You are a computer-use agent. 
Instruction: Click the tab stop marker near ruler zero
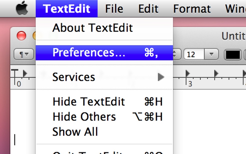click(x=25, y=73)
